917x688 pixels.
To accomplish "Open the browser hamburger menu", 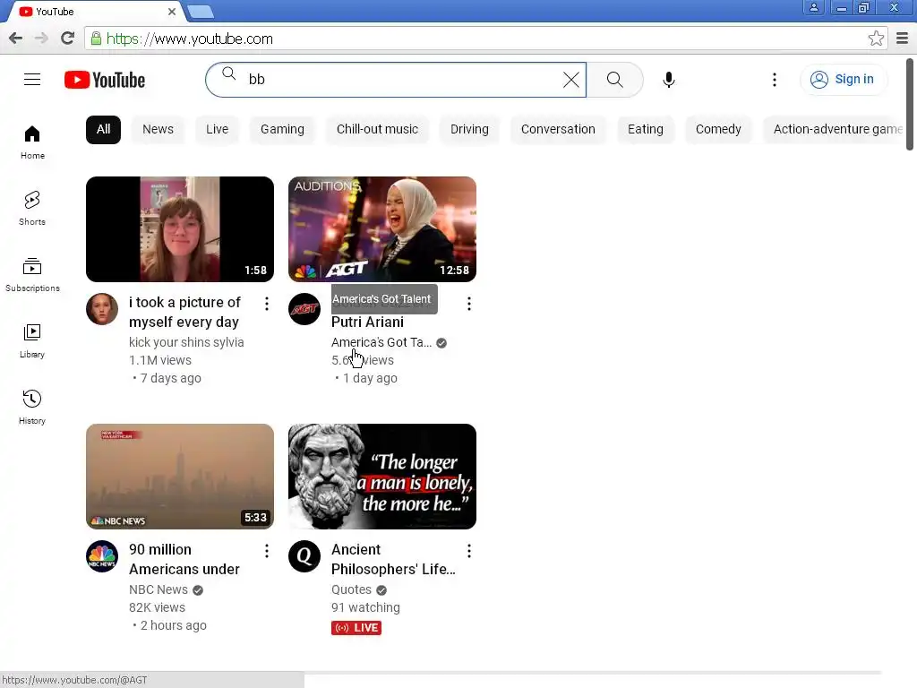I will tap(903, 39).
